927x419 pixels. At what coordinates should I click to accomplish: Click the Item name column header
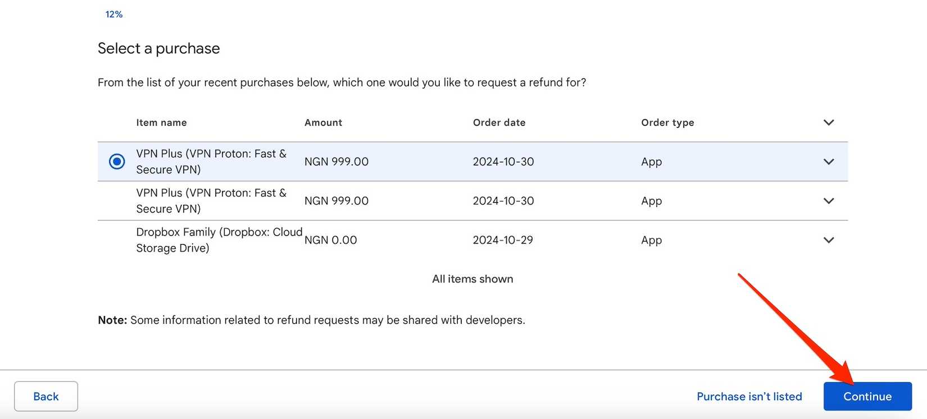[x=161, y=122]
